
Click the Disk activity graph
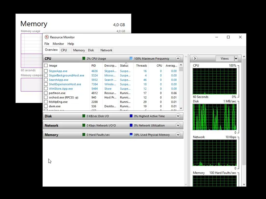215,117
